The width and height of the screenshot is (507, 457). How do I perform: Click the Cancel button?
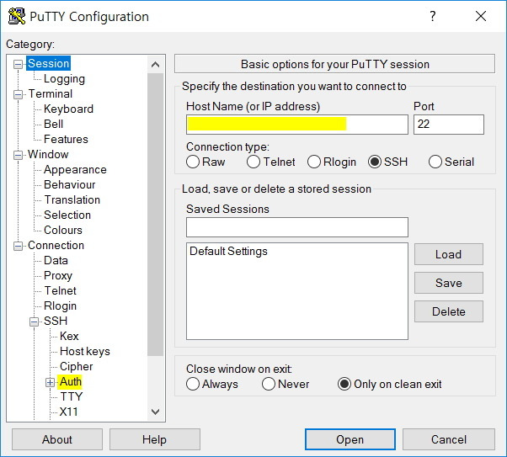(x=449, y=439)
